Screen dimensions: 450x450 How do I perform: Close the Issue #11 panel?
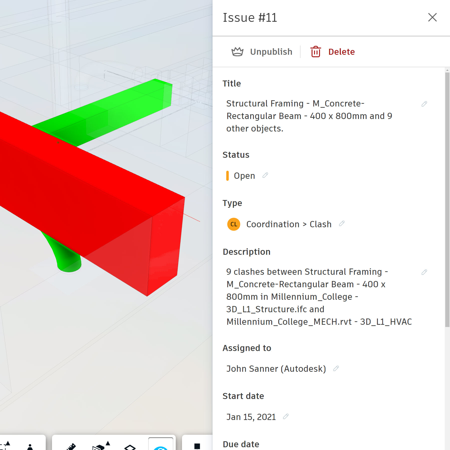(432, 17)
